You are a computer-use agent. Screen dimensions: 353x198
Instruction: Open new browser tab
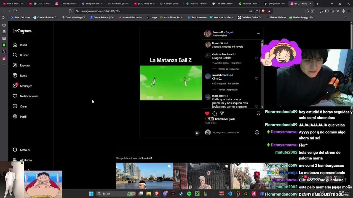click(317, 4)
